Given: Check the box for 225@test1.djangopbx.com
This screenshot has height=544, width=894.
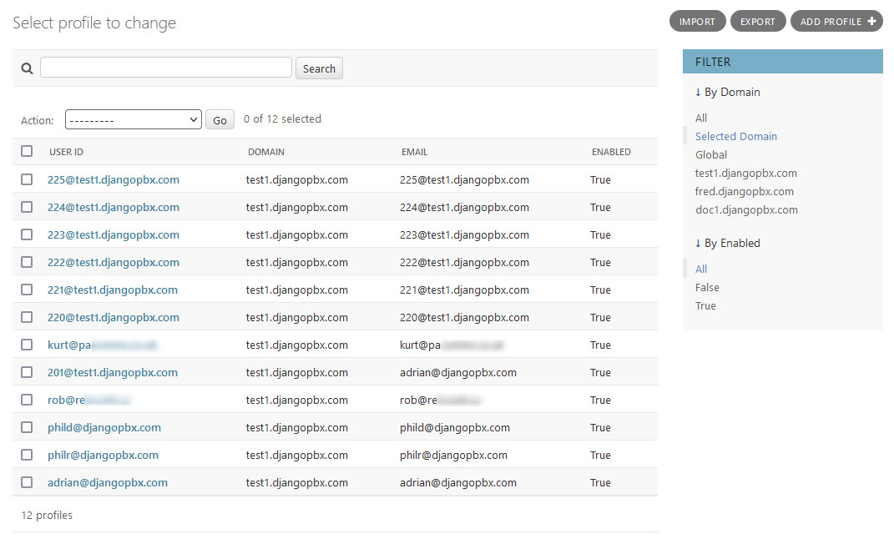Looking at the screenshot, I should [27, 179].
